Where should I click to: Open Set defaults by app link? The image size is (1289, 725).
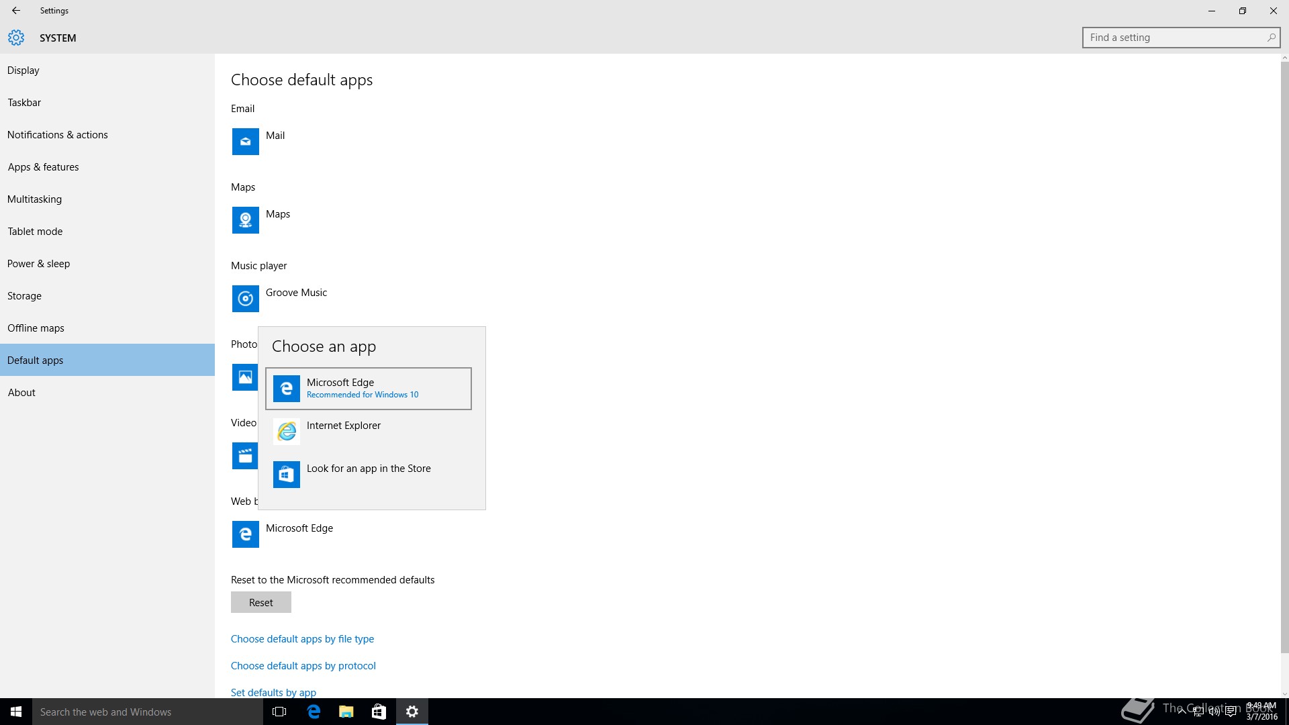coord(273,692)
